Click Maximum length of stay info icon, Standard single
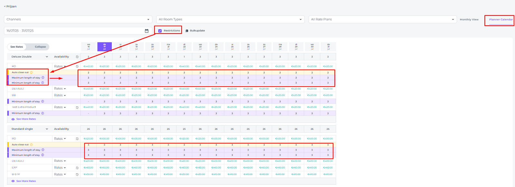The image size is (515, 187). tap(43, 150)
